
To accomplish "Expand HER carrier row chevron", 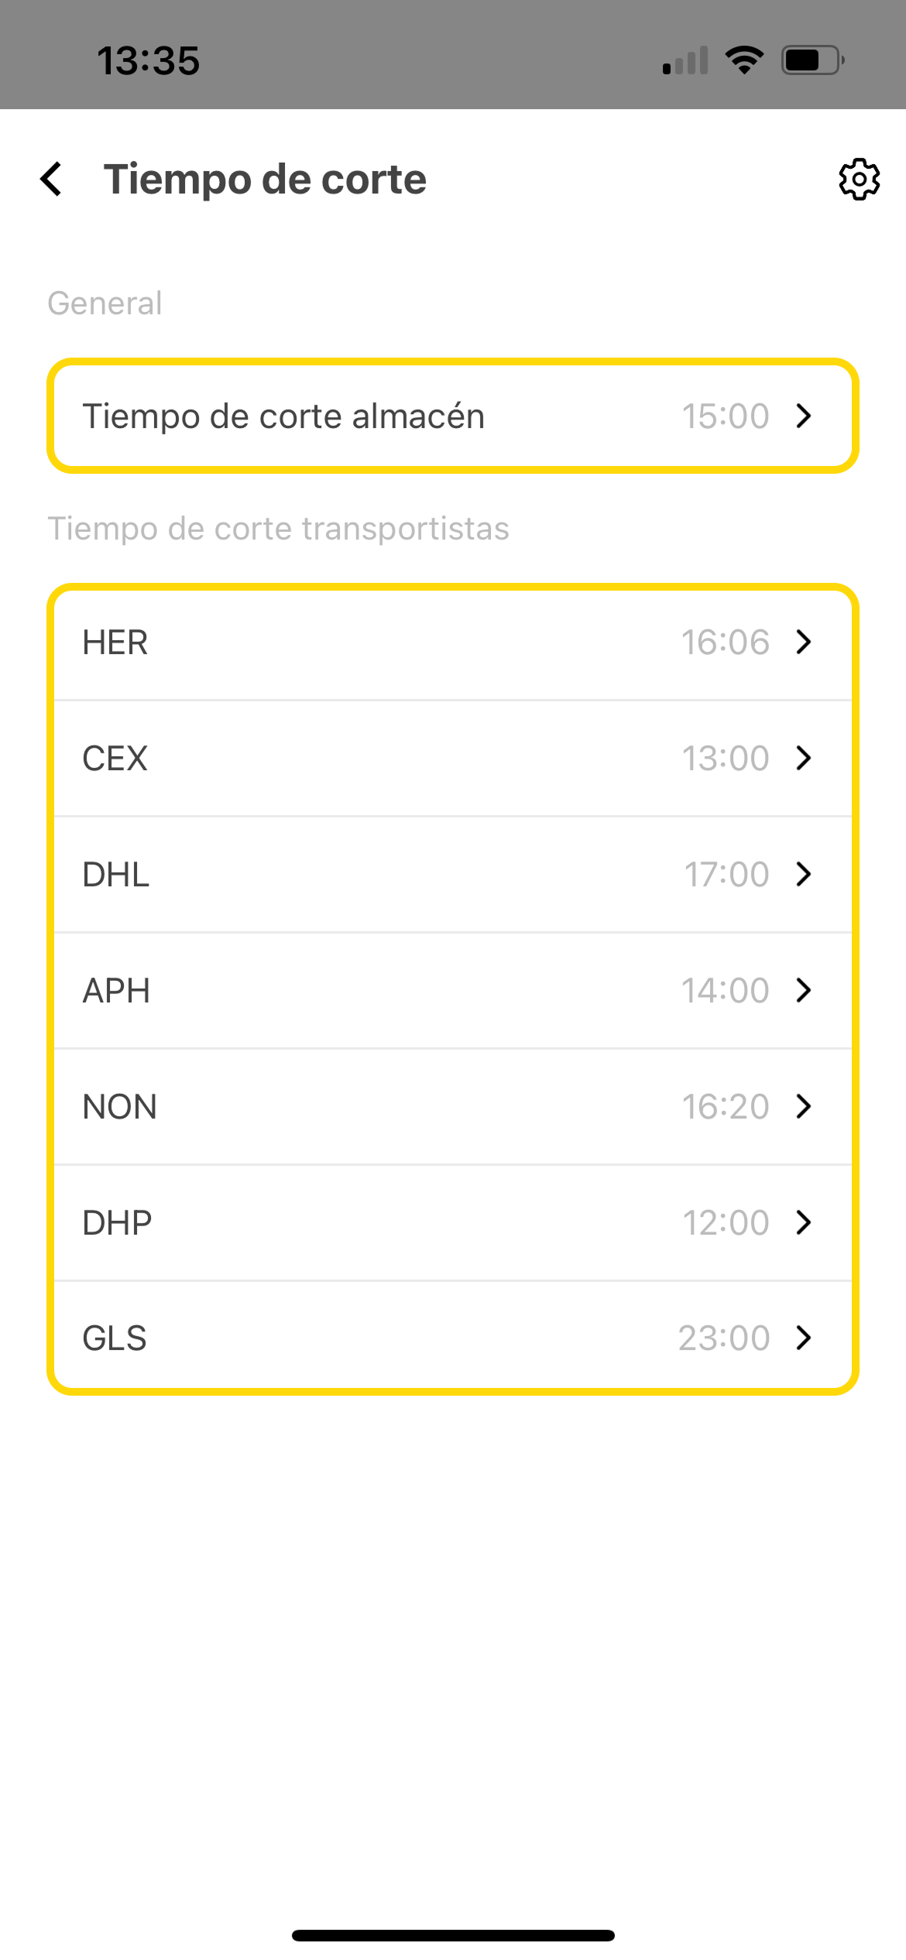I will 804,642.
